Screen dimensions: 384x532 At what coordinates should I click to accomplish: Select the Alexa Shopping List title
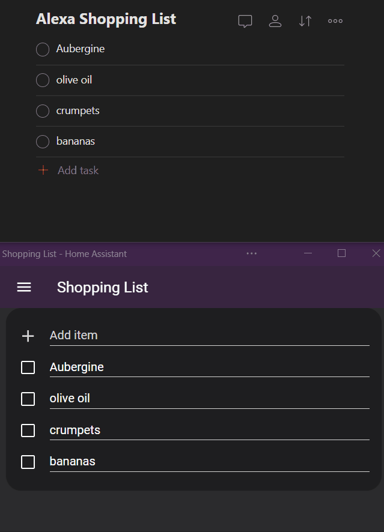[106, 19]
